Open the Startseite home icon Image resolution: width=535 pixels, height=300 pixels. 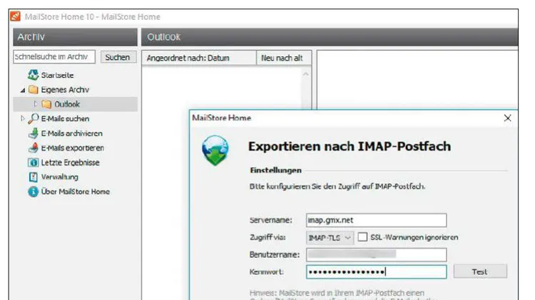click(x=33, y=75)
